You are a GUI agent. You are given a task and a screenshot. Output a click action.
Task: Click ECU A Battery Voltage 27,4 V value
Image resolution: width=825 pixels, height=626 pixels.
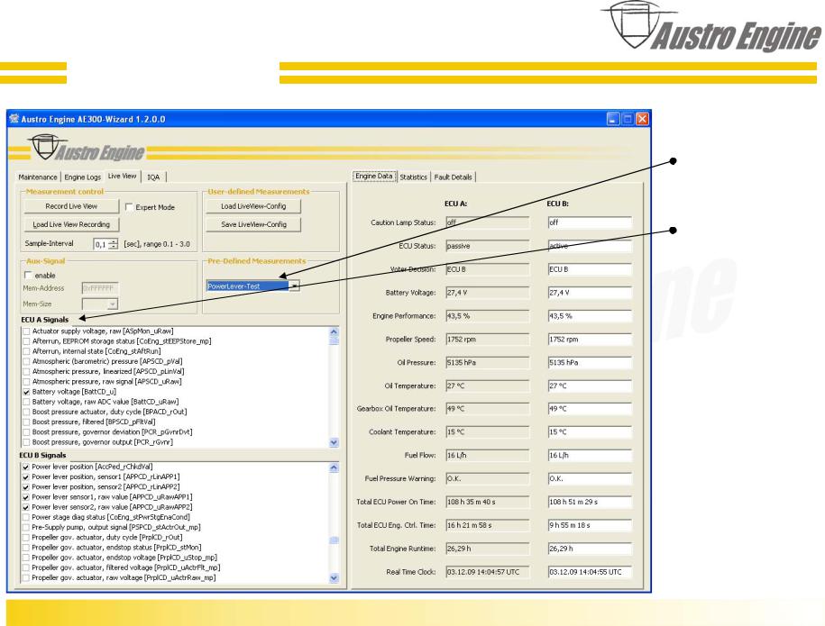coord(487,293)
